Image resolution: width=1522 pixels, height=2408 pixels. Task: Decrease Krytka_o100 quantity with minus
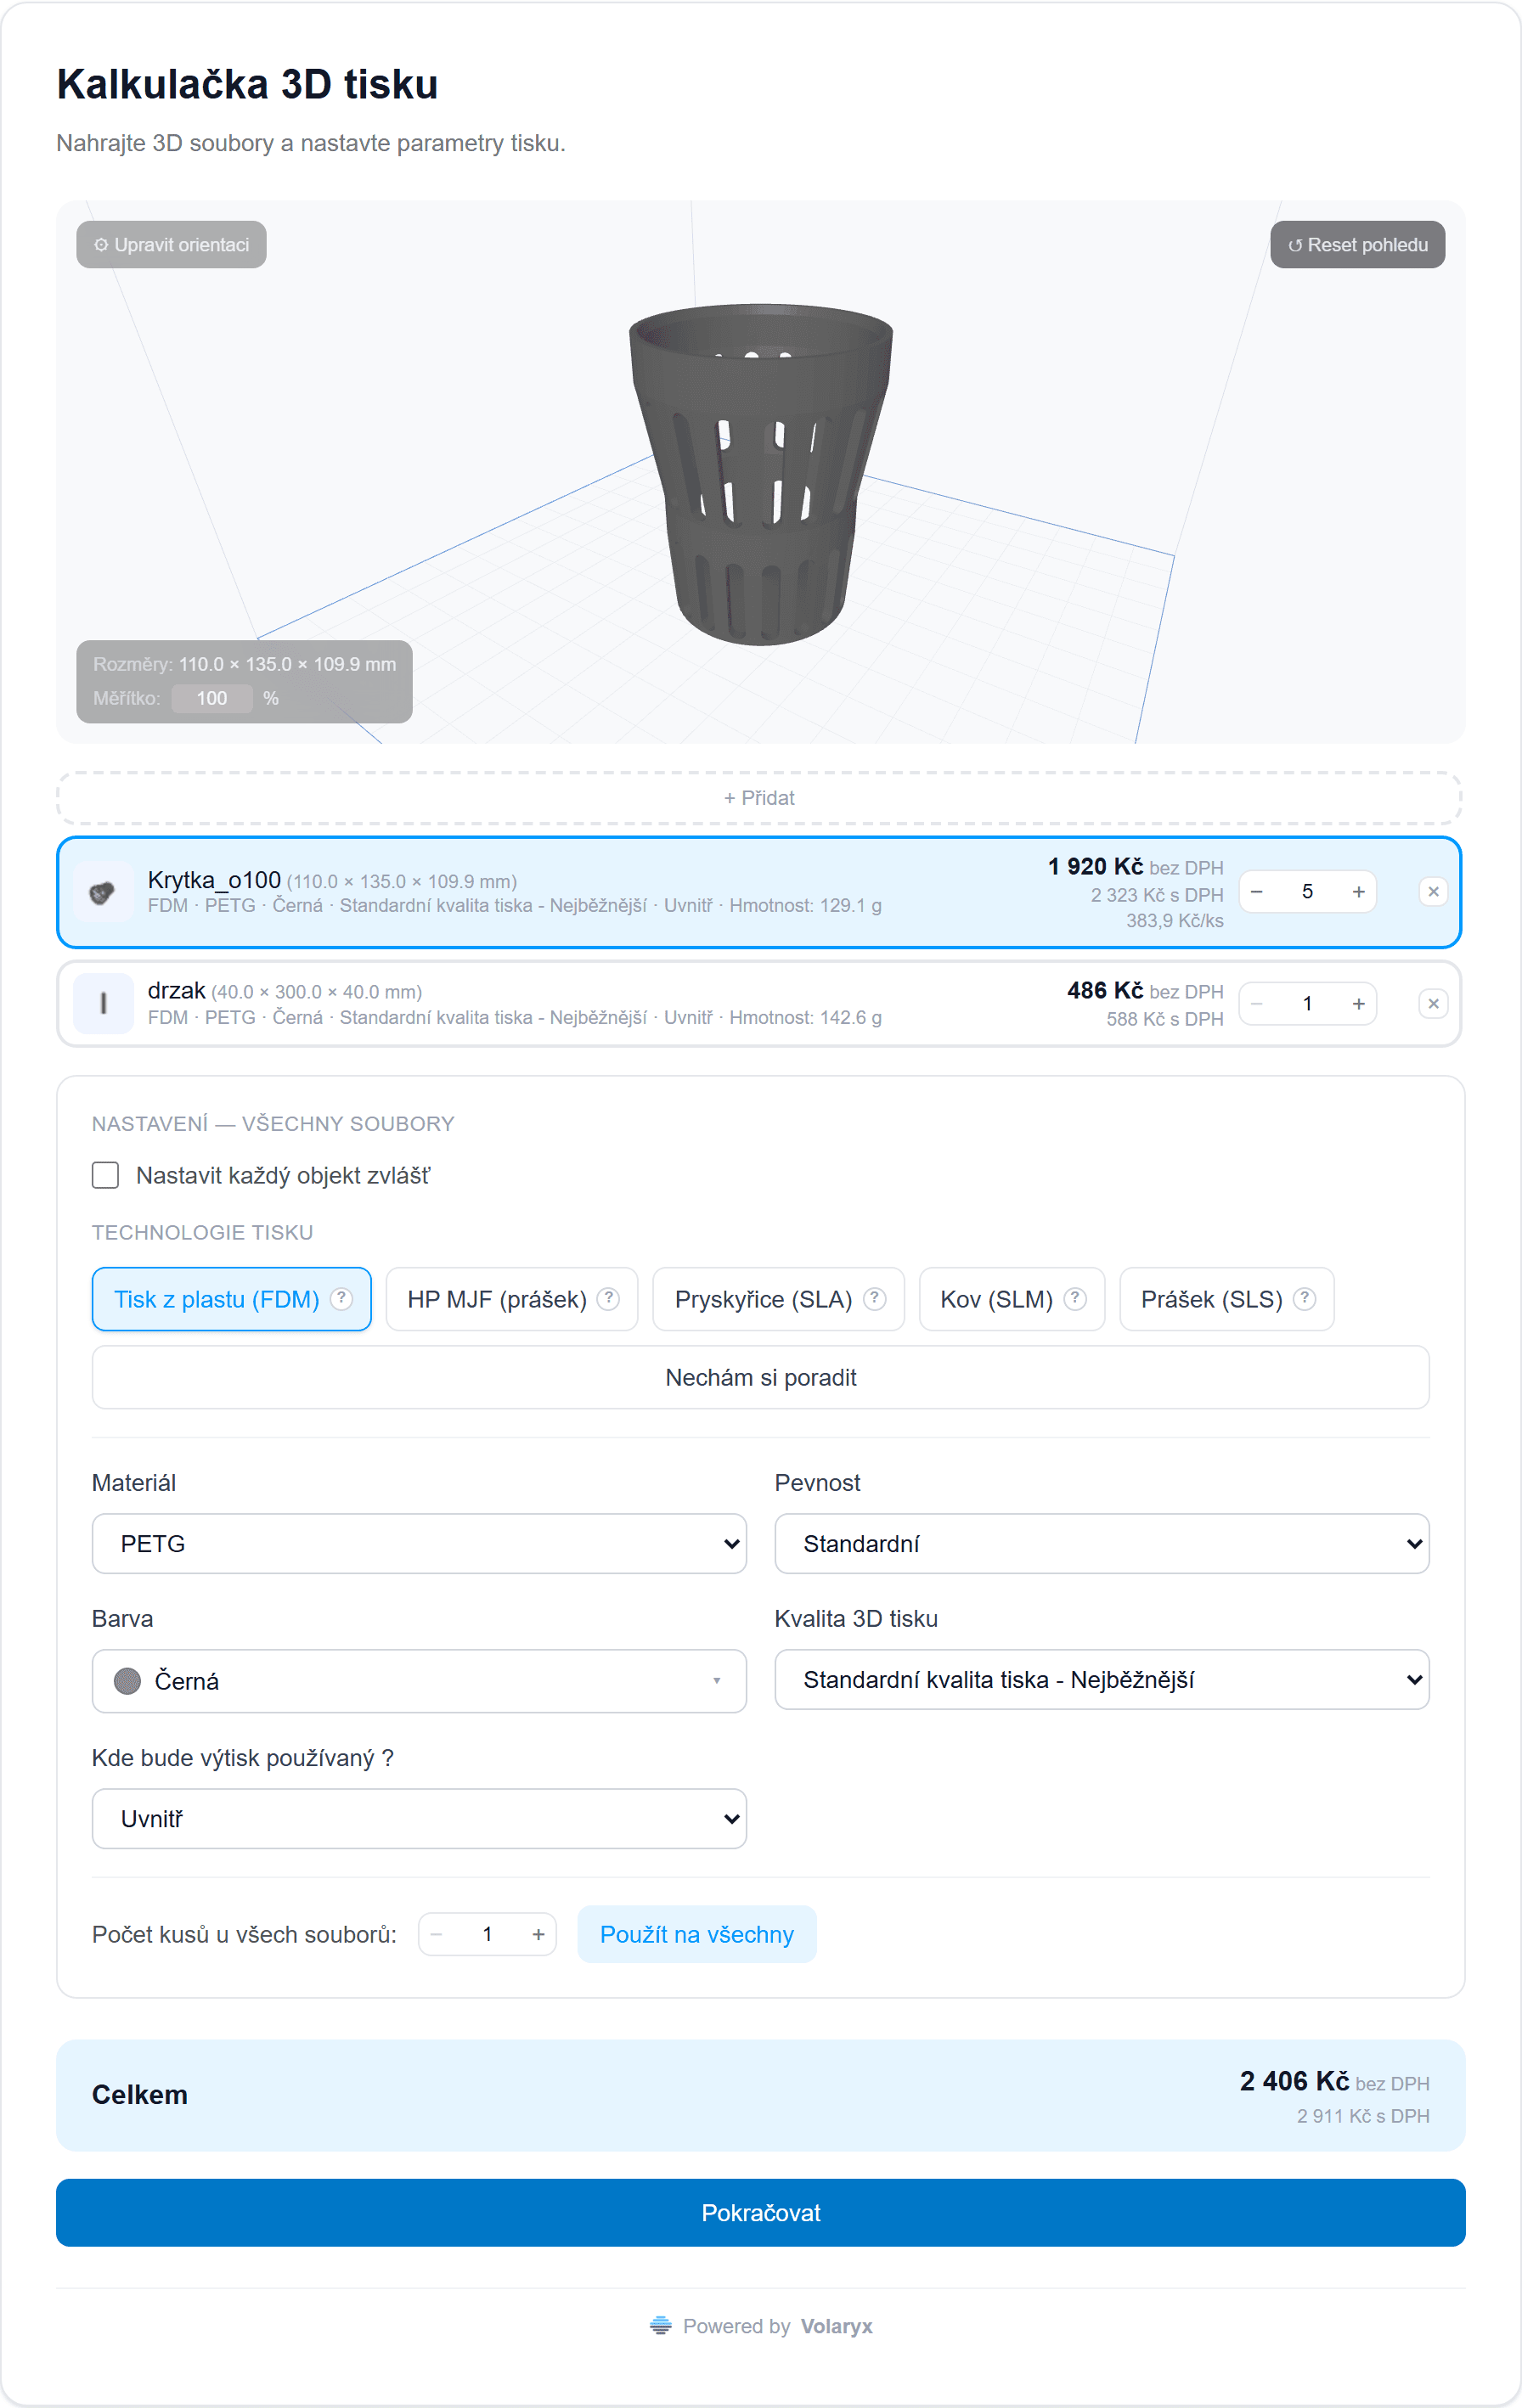click(1257, 892)
